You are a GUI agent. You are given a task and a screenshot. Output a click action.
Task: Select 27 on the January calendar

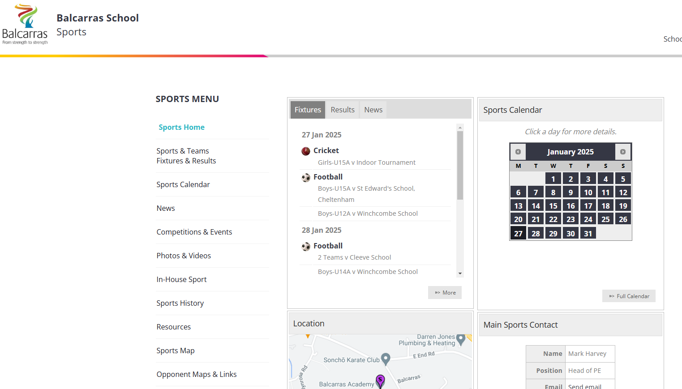[518, 233]
